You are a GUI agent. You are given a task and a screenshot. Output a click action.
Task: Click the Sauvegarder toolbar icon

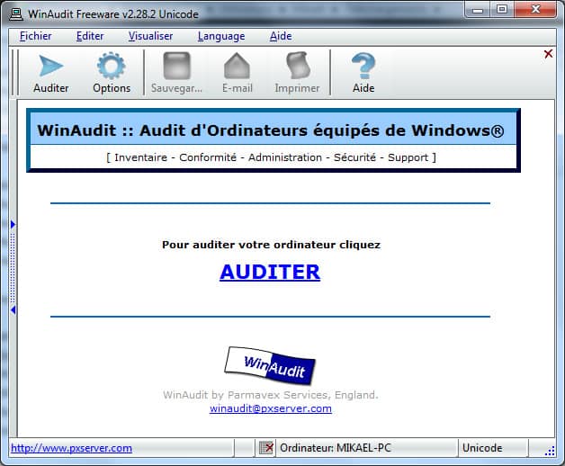pyautogui.click(x=176, y=66)
